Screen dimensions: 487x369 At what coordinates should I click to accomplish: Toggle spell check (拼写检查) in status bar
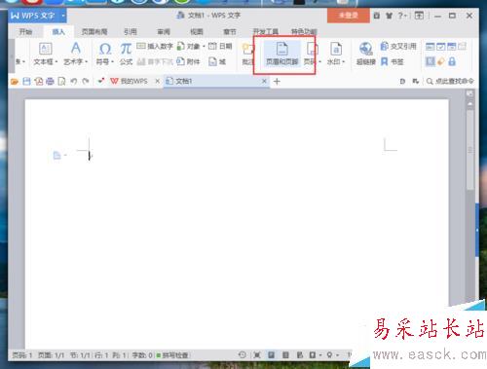172,355
